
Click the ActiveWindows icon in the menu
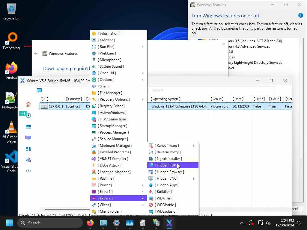(x=94, y=113)
